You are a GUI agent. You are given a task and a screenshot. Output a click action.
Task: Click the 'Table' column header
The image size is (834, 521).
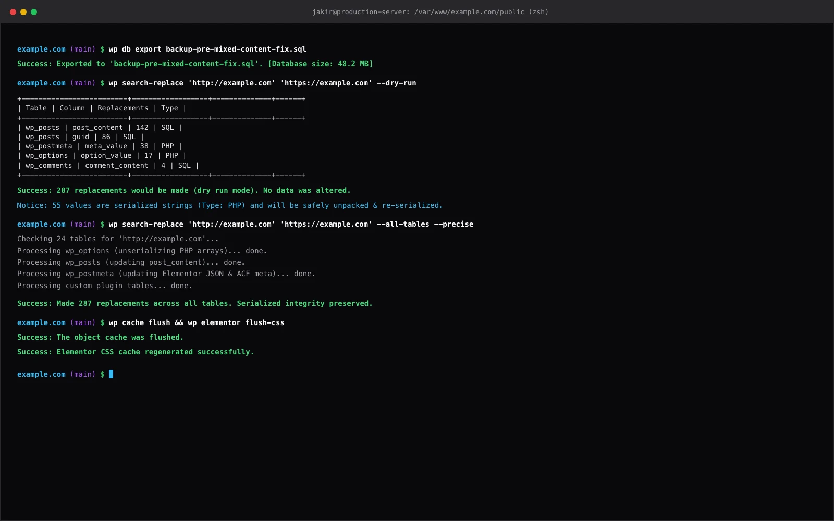[36, 108]
